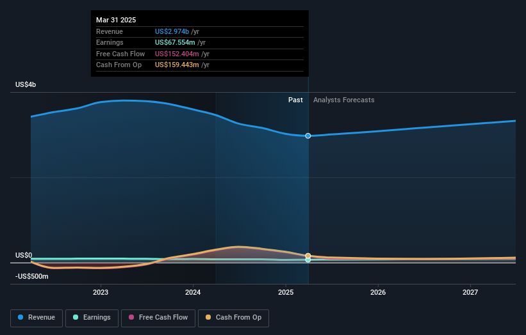Click the 2026 x-axis label
This screenshot has width=526, height=335.
tap(378, 292)
